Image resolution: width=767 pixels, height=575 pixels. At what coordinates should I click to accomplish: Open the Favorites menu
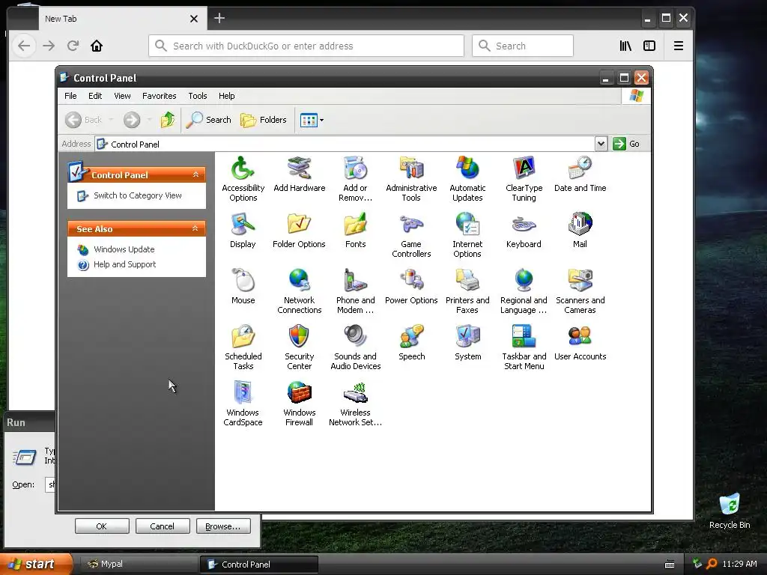[159, 96]
